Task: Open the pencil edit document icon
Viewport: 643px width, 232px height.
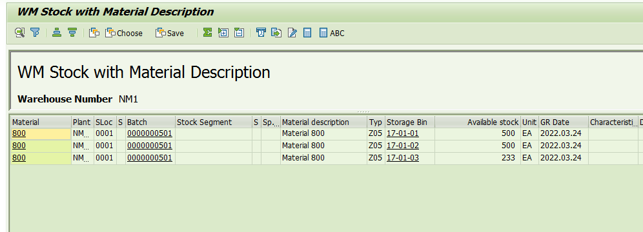Action: [292, 33]
